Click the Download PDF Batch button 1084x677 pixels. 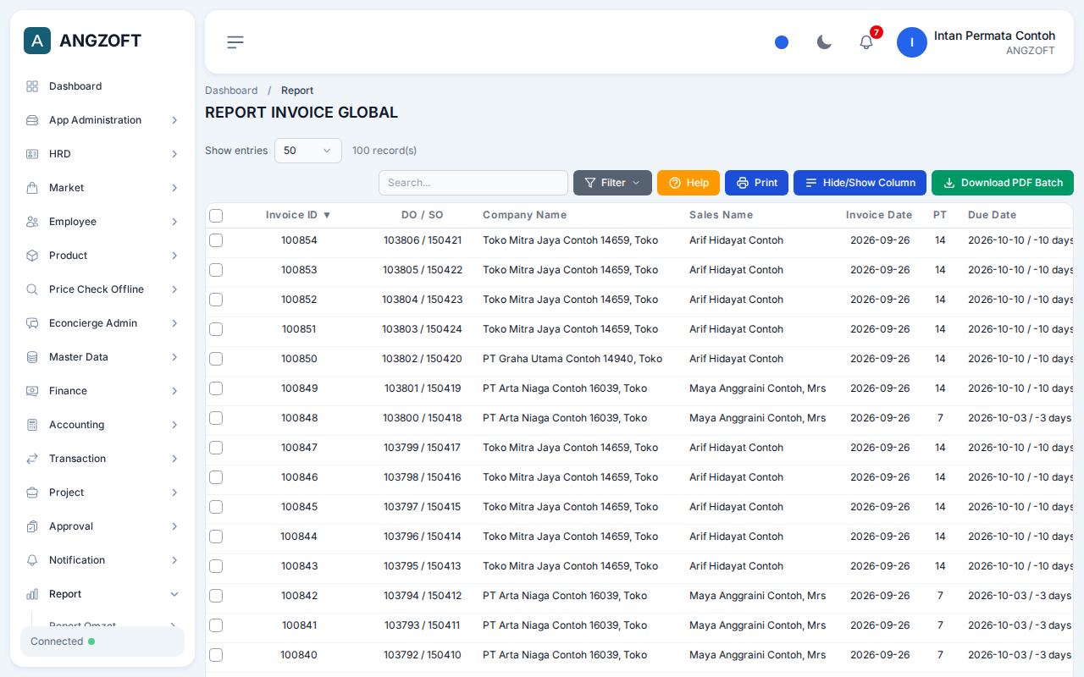[1003, 183]
